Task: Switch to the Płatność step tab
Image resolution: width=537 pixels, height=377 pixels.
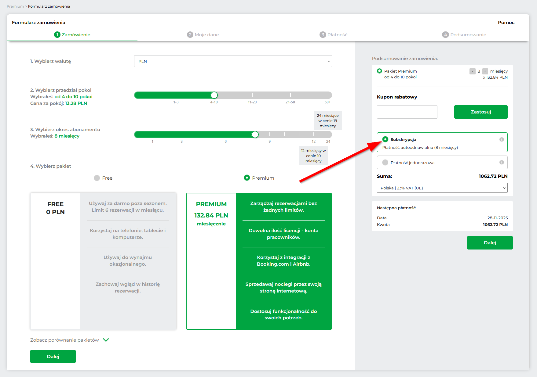Action: pyautogui.click(x=334, y=35)
